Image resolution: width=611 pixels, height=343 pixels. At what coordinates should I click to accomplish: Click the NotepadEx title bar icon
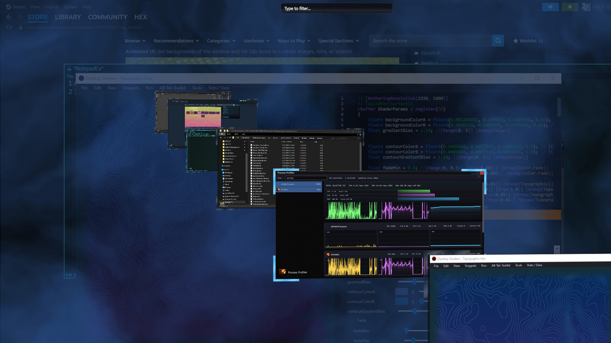69,69
